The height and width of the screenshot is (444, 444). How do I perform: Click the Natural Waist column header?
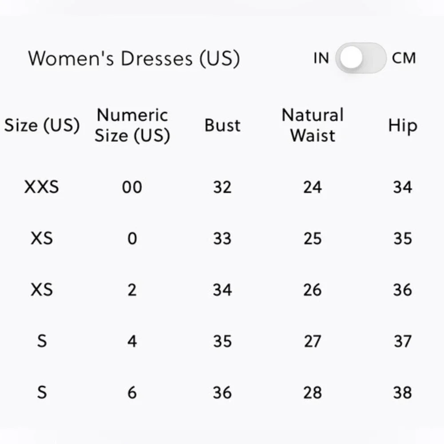point(313,125)
